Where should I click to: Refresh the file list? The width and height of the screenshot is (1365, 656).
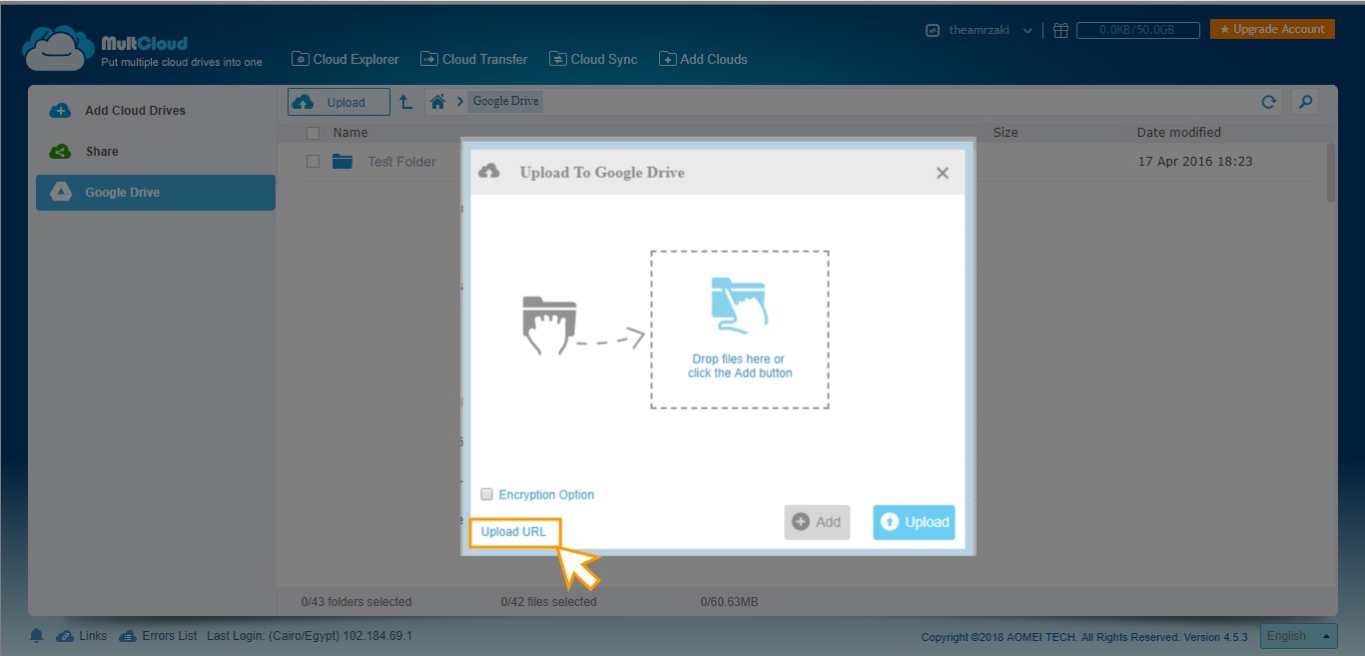pos(1268,102)
